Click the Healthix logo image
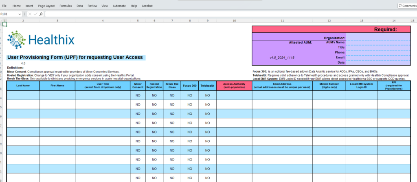The height and width of the screenshot is (182, 417). (x=41, y=40)
